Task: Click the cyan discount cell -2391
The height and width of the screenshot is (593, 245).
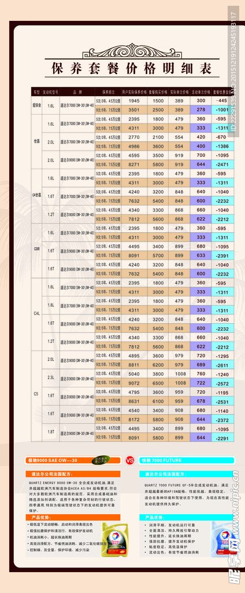Action: pos(222,255)
